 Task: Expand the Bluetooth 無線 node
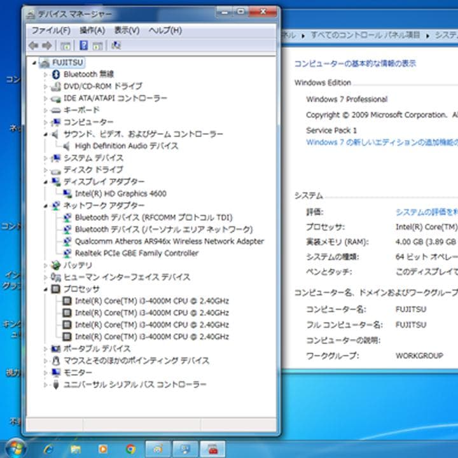(x=46, y=74)
